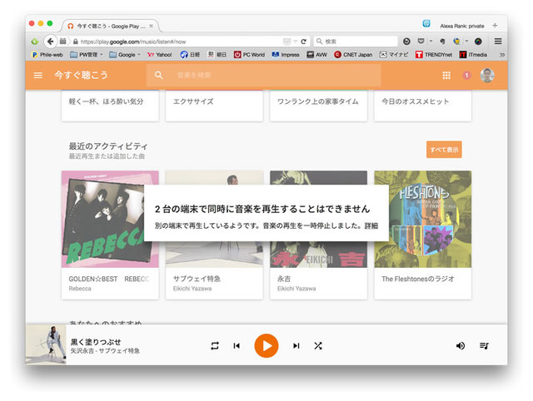Expand the Google bookmarks folder
This screenshot has height=401, width=533.
click(x=127, y=55)
